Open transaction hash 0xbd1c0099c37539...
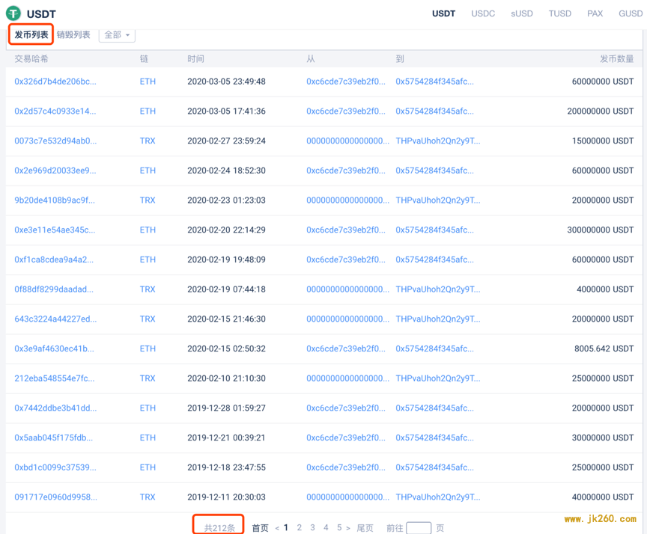Viewport: 647px width, 534px height. coord(55,467)
